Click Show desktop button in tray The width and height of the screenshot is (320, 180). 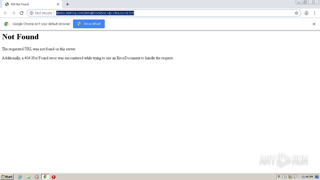317,177
